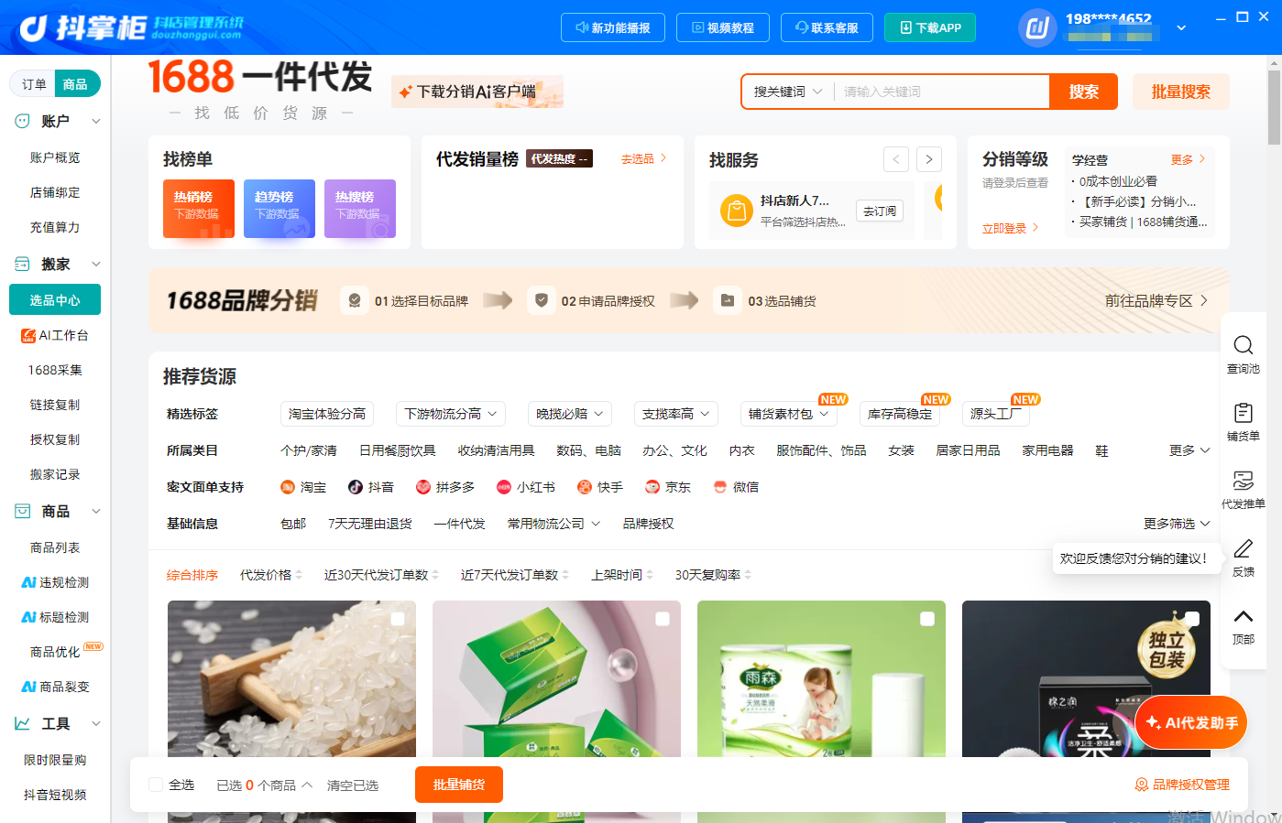Toggle the 淘宝体验分高 tag filter
Screen dimensions: 1282x823
[x=327, y=414]
